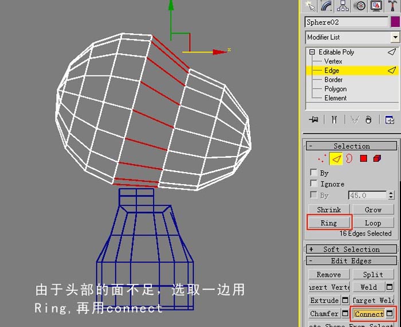Click the Target Weld button
401x327 pixels.
coord(373,301)
